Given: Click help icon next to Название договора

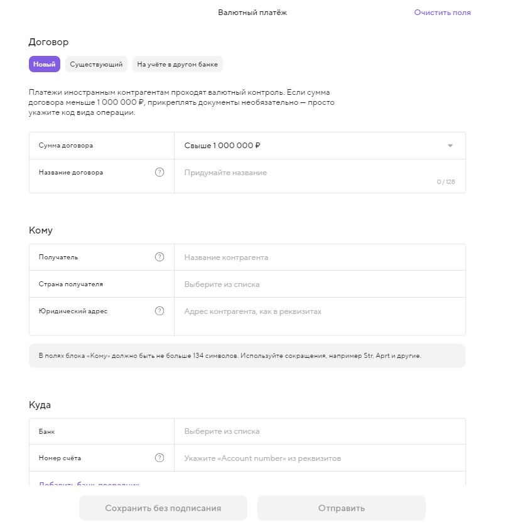Looking at the screenshot, I should (x=159, y=173).
